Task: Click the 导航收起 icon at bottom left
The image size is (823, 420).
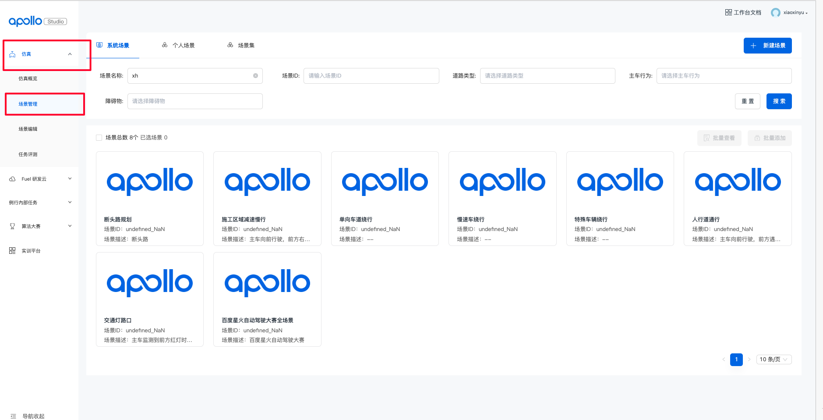Action: tap(13, 416)
